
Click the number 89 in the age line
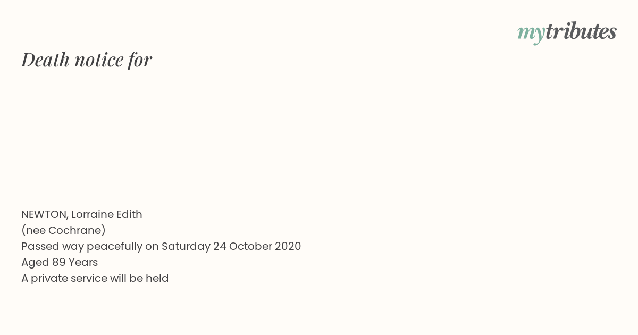(x=58, y=262)
